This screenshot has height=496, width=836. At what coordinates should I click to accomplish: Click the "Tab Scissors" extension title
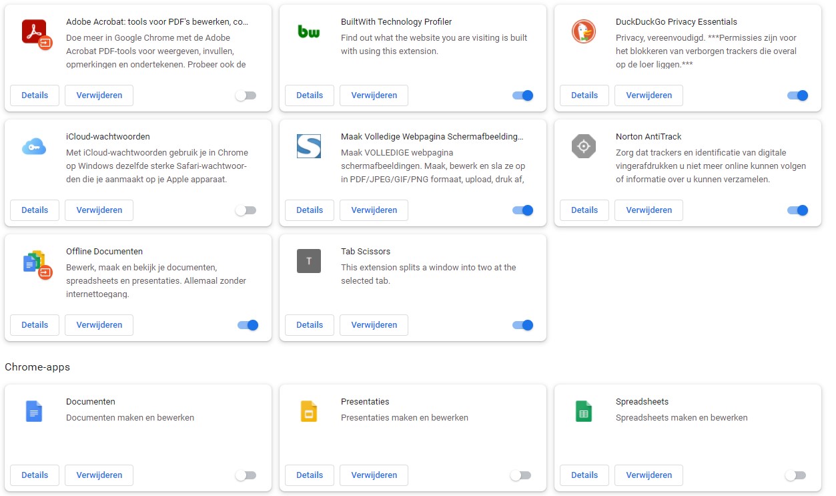pos(366,252)
